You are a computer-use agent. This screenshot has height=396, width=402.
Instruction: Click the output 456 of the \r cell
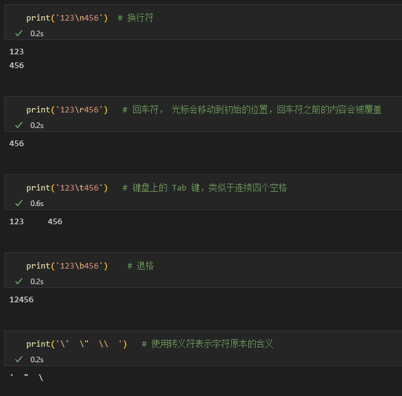[x=16, y=144]
